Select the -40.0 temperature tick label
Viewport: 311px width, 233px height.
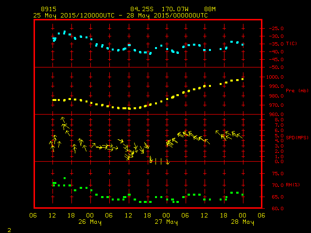pyautogui.click(x=276, y=52)
